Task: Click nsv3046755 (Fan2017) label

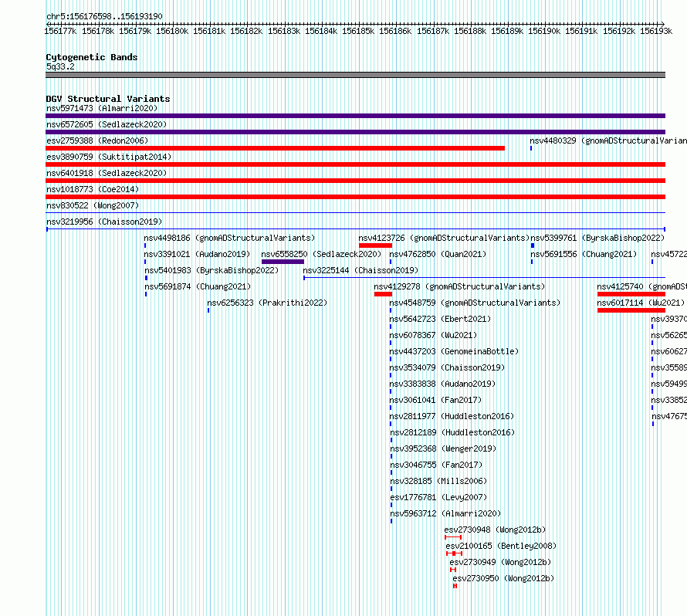Action: (x=436, y=465)
